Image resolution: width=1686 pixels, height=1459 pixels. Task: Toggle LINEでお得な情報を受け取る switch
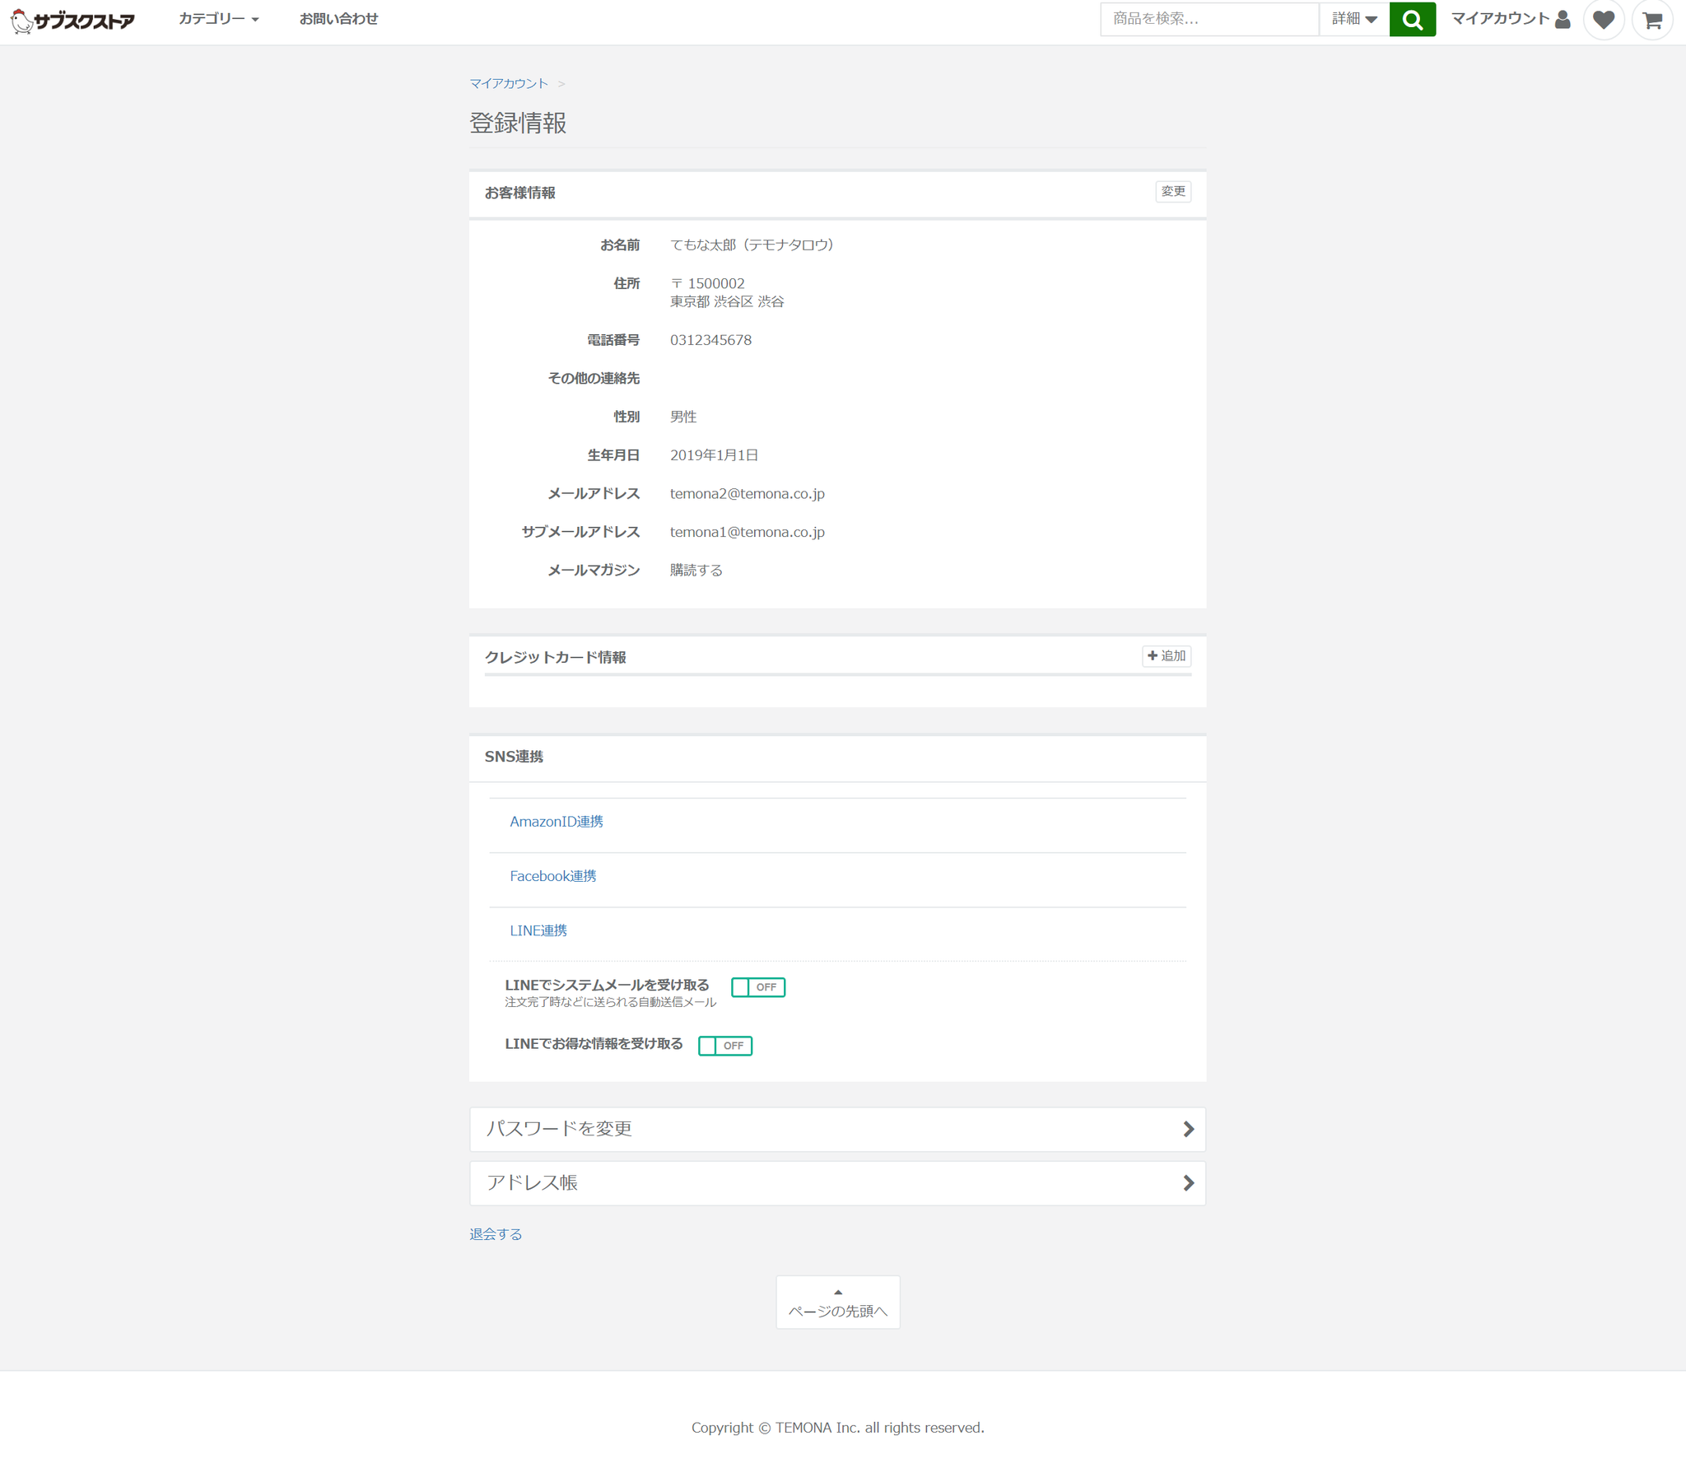(724, 1046)
